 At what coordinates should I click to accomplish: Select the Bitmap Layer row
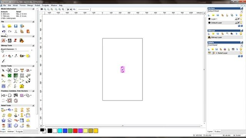coord(225,38)
